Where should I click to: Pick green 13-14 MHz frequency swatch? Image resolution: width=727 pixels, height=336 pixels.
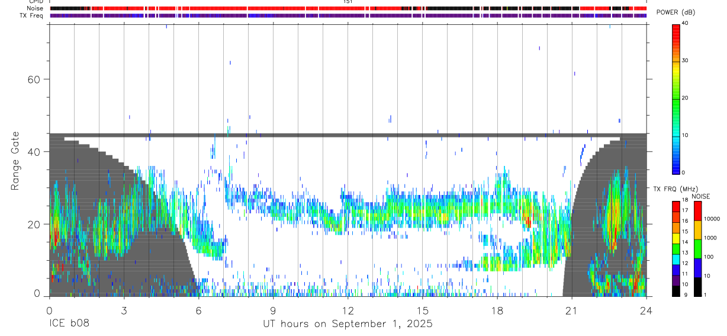pyautogui.click(x=675, y=248)
